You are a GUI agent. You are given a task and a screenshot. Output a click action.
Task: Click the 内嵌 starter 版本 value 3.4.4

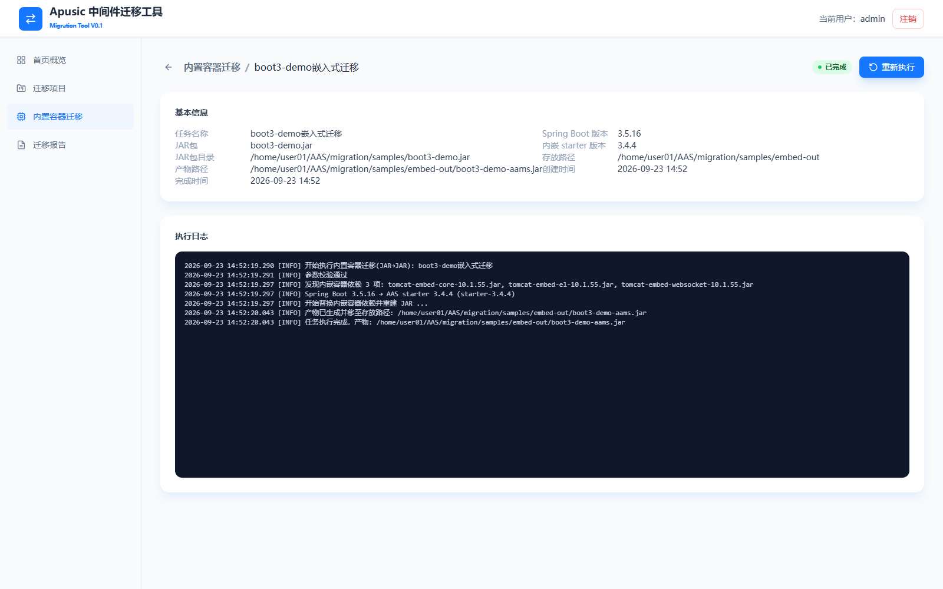point(627,145)
